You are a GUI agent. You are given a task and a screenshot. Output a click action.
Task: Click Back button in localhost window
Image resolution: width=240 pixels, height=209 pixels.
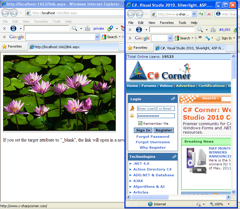(x=5, y=13)
